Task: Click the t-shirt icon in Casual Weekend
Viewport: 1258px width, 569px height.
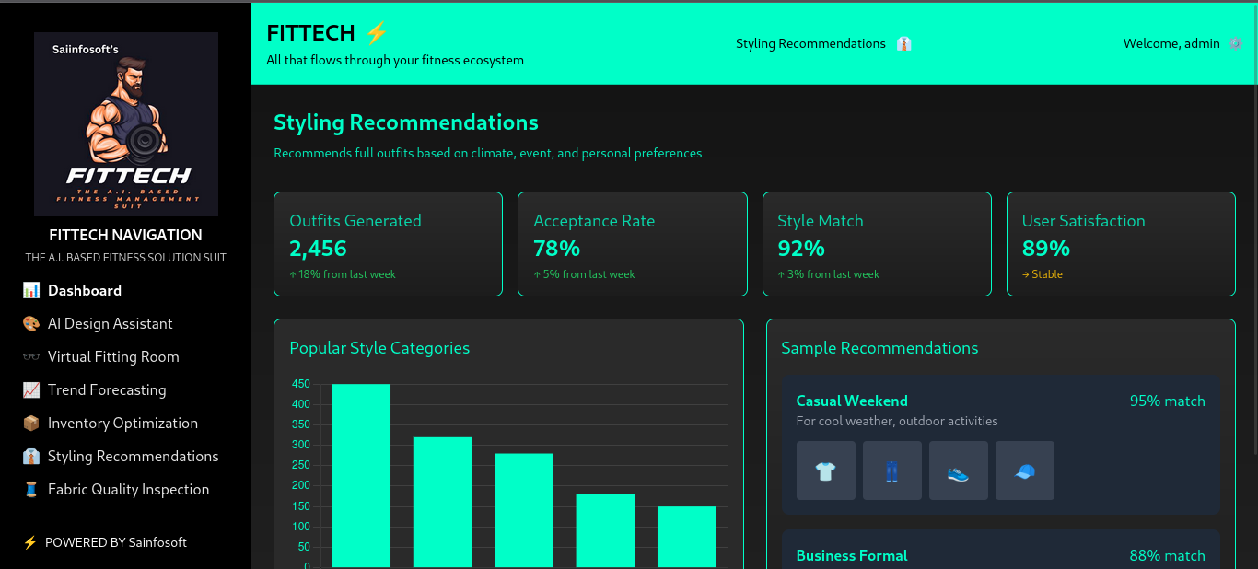Action: point(825,470)
